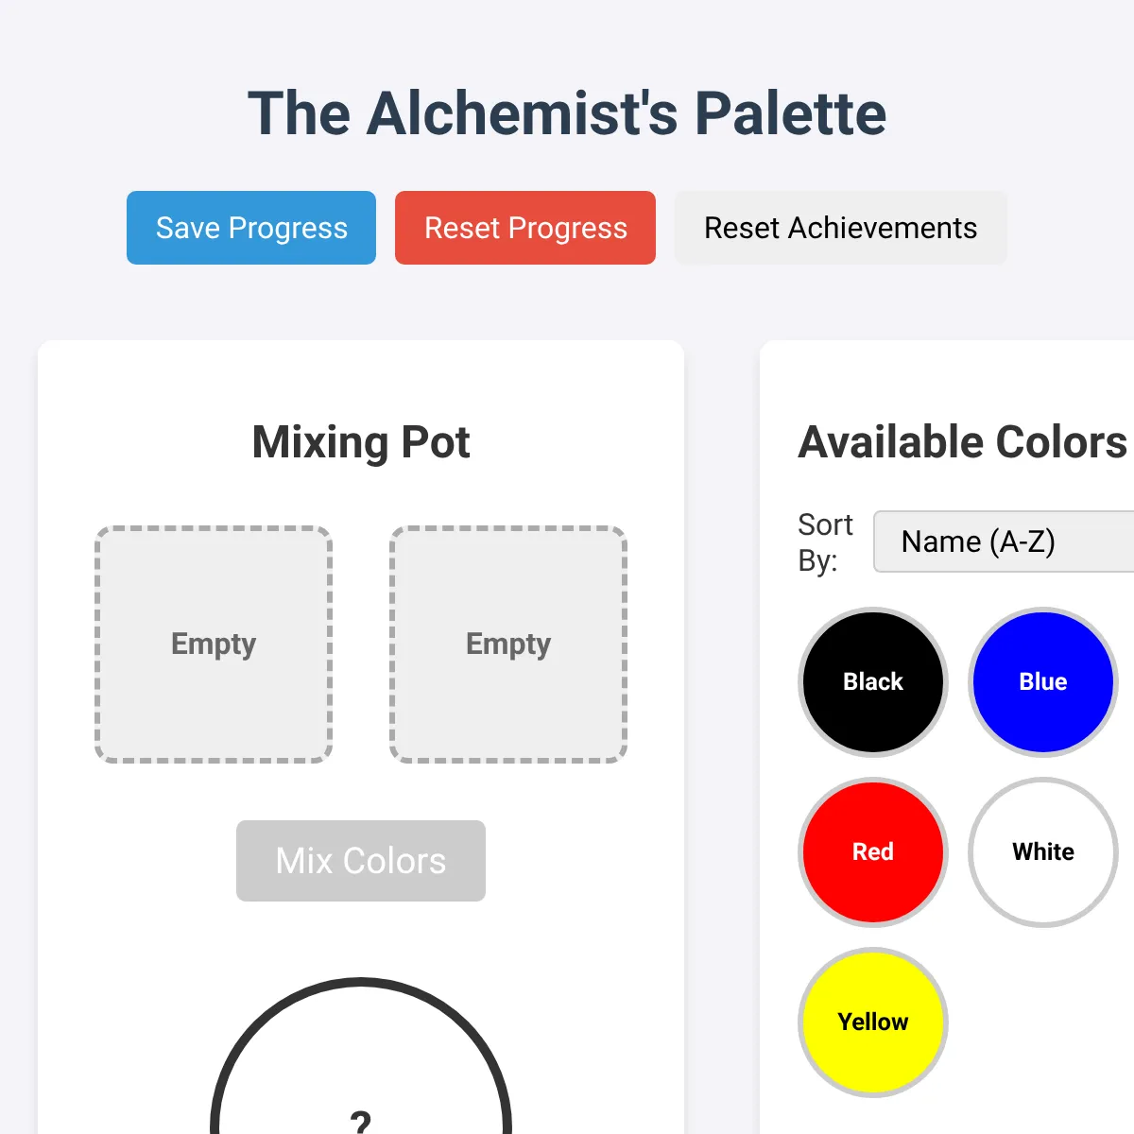The image size is (1134, 1134).
Task: Click the second Empty mixing slot
Action: coord(508,644)
